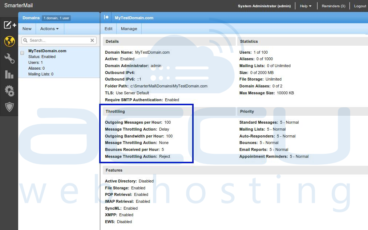Open the shield security icon
368x230 pixels.
pyautogui.click(x=9, y=107)
